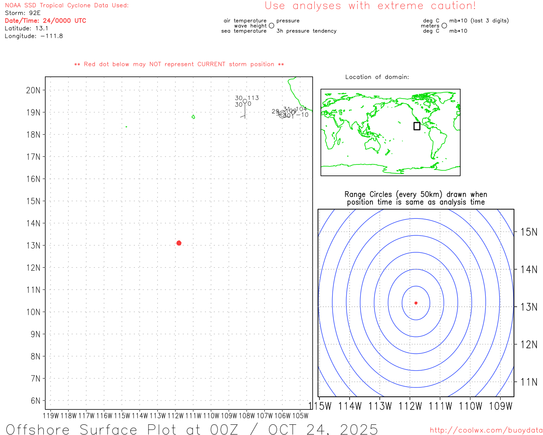The width and height of the screenshot is (543, 435).
Task: Click '11N' label on range circles plot
Action: [x=529, y=382]
